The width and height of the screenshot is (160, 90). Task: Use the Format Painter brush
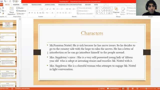[x=3, y=13]
